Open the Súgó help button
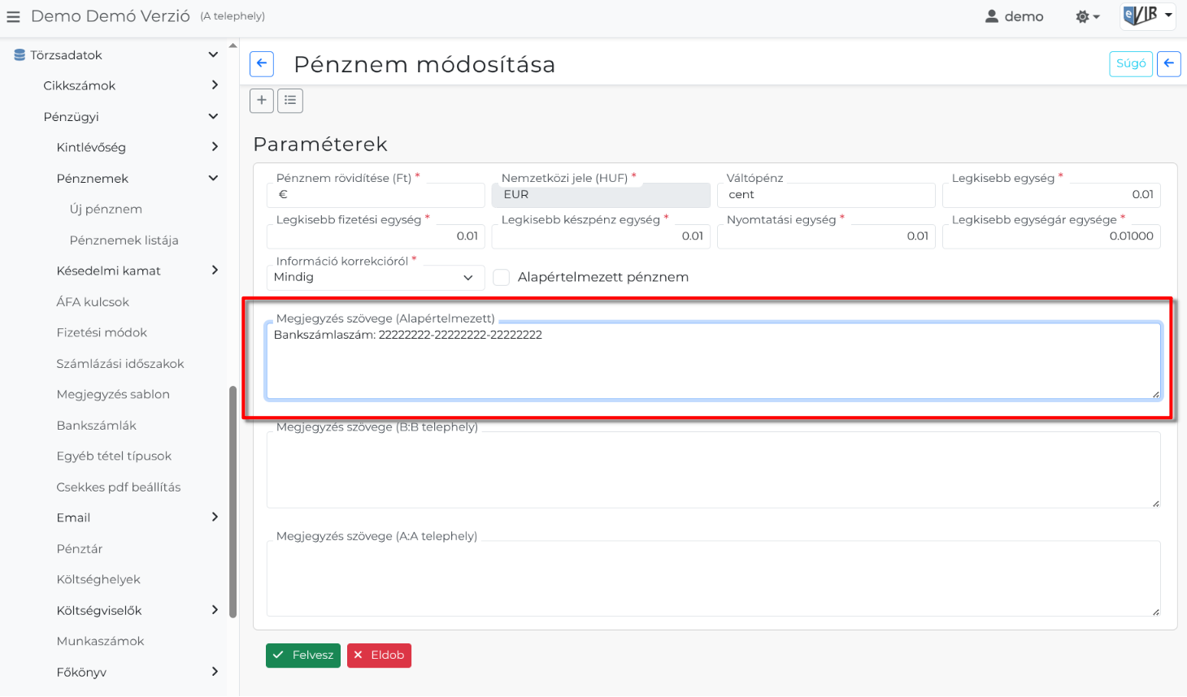This screenshot has height=697, width=1187. (1130, 63)
